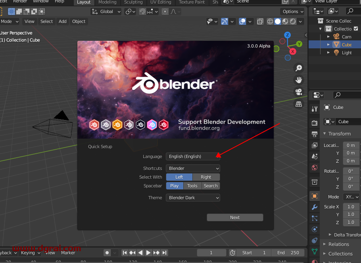Open the Object properties tab

[315, 196]
